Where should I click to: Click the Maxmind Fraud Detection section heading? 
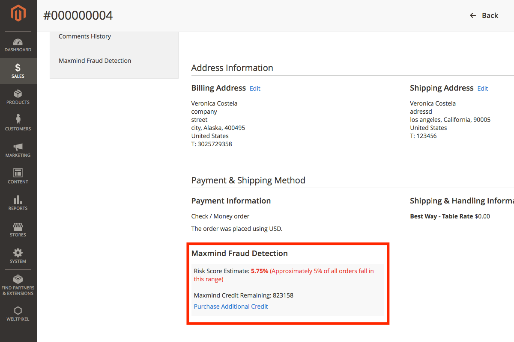pos(239,254)
